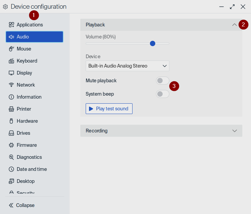Click the Printer icon in sidebar
Screen dimensions: 251x214
[x=11, y=109]
